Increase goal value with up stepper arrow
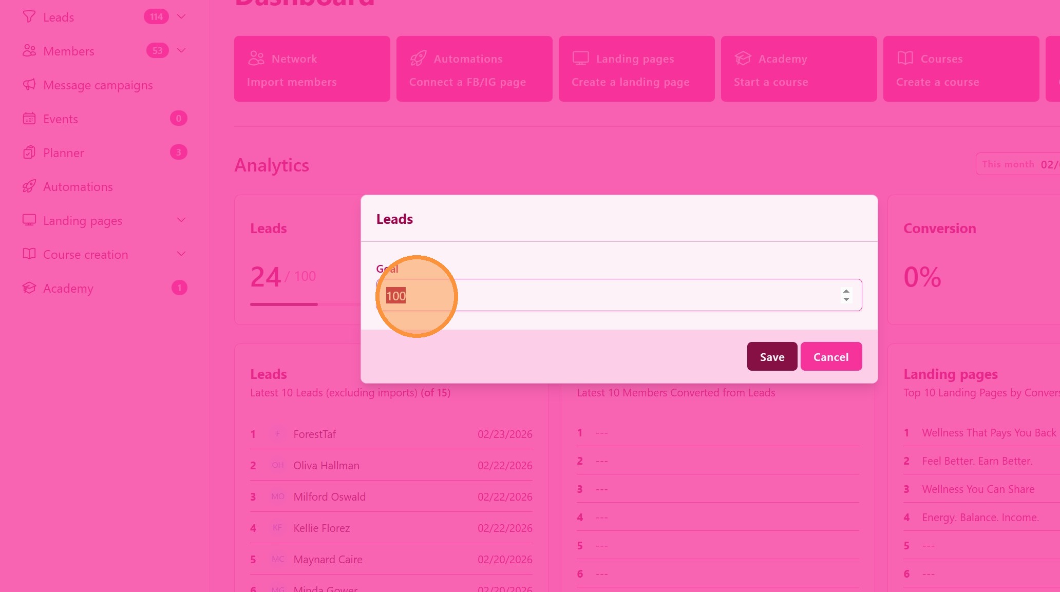 tap(846, 291)
